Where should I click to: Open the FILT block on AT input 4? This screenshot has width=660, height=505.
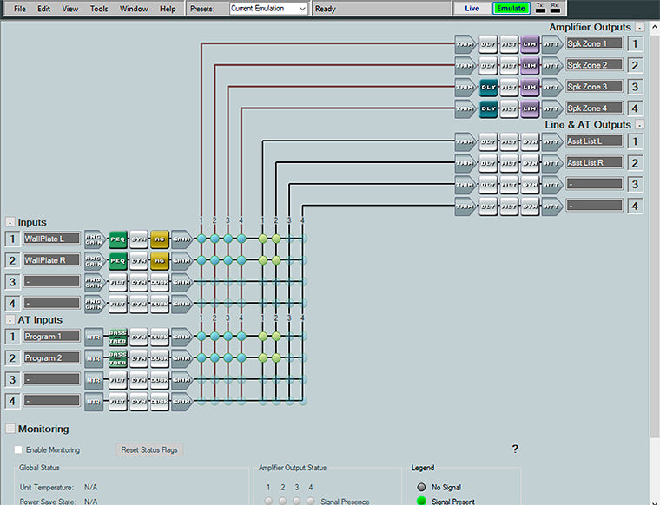pos(118,402)
